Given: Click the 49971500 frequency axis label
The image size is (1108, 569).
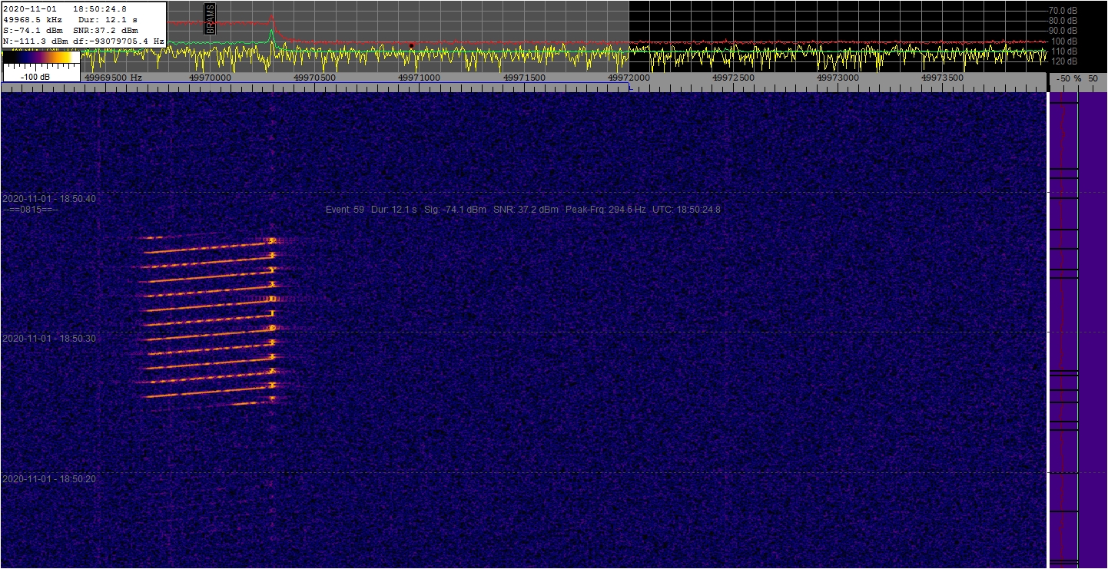Looking at the screenshot, I should 524,78.
